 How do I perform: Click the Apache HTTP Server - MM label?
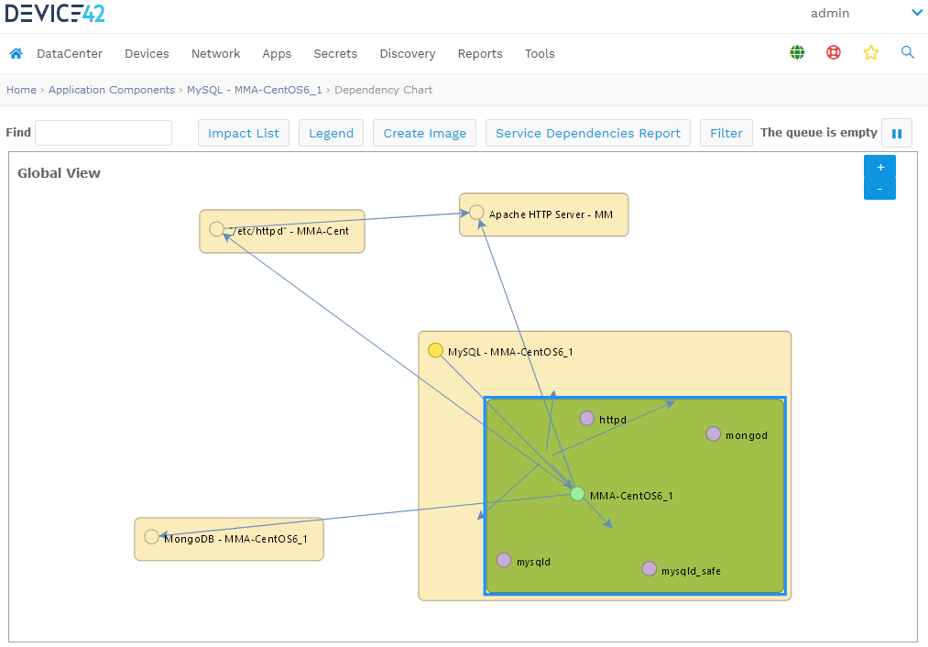click(x=551, y=214)
